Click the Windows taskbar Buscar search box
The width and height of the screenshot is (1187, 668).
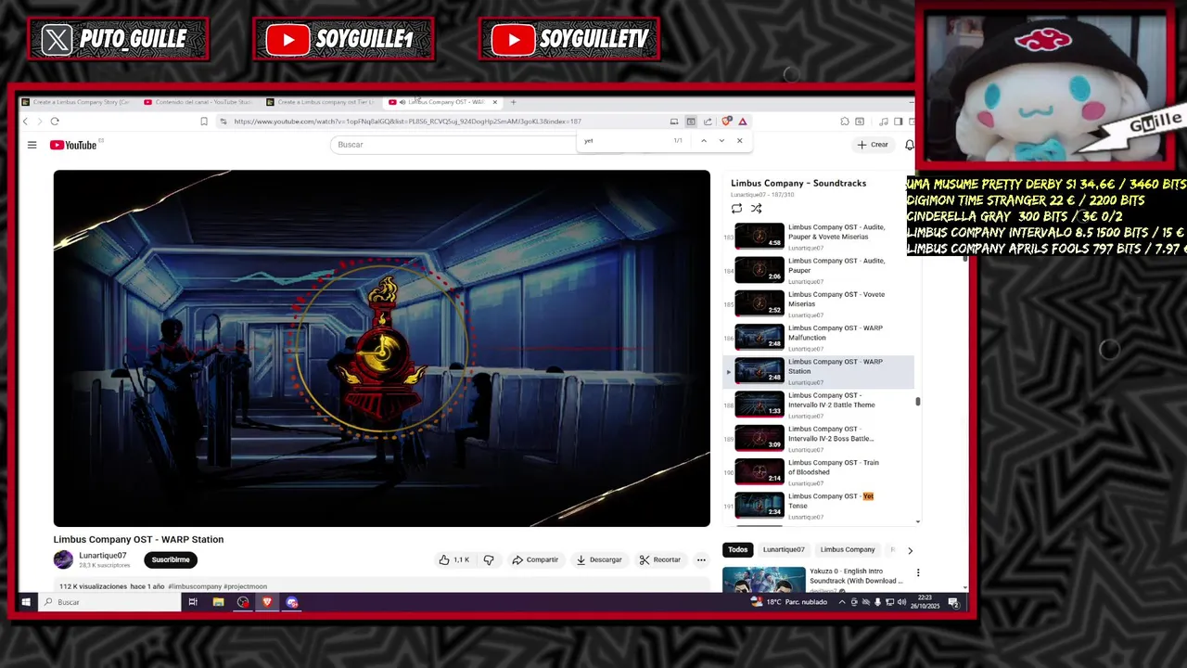pos(111,602)
